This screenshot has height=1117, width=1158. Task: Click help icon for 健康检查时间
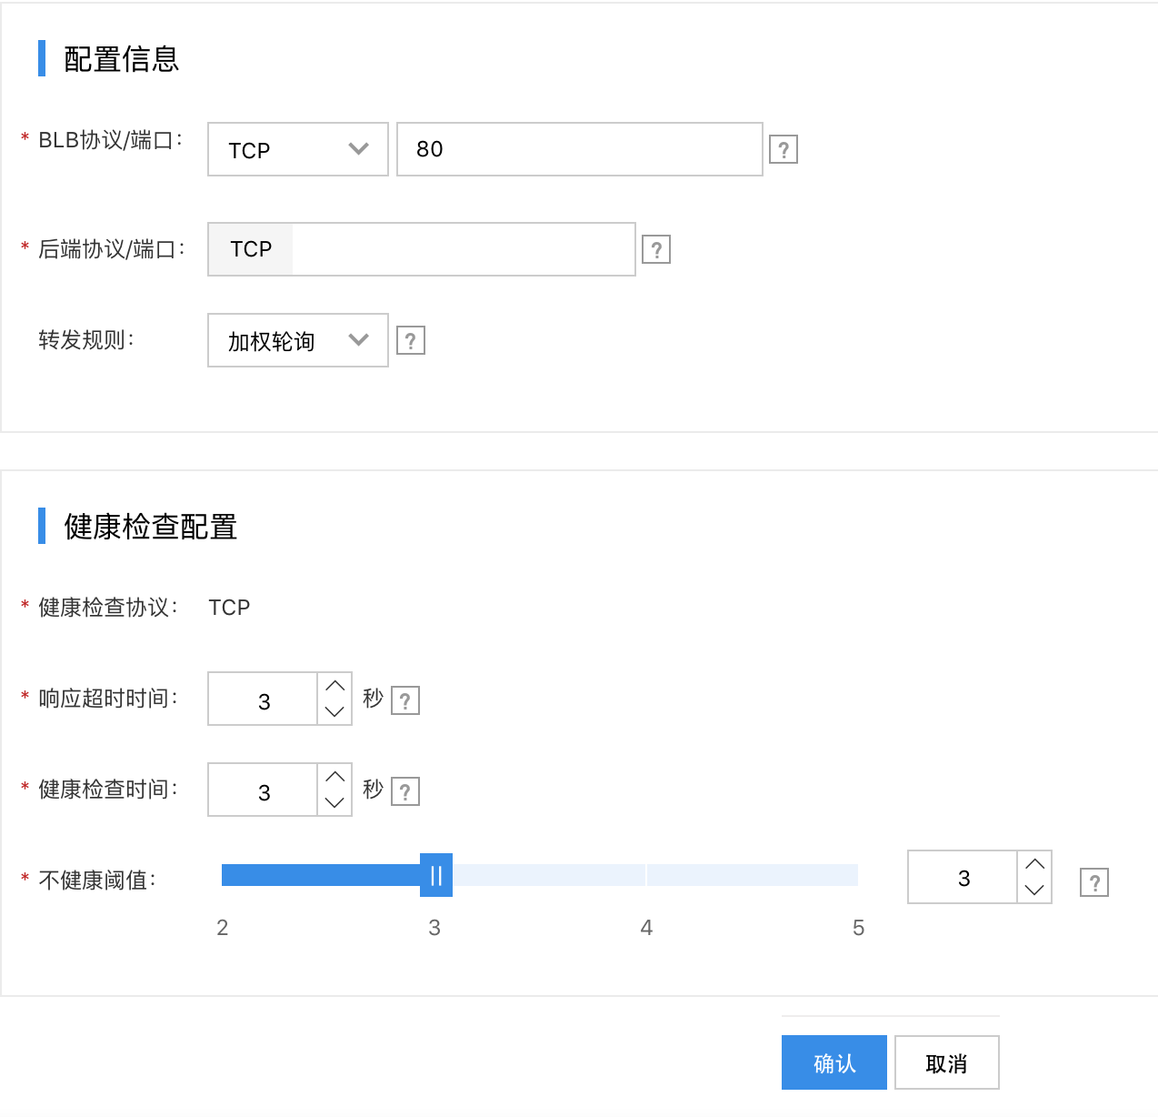coord(404,791)
